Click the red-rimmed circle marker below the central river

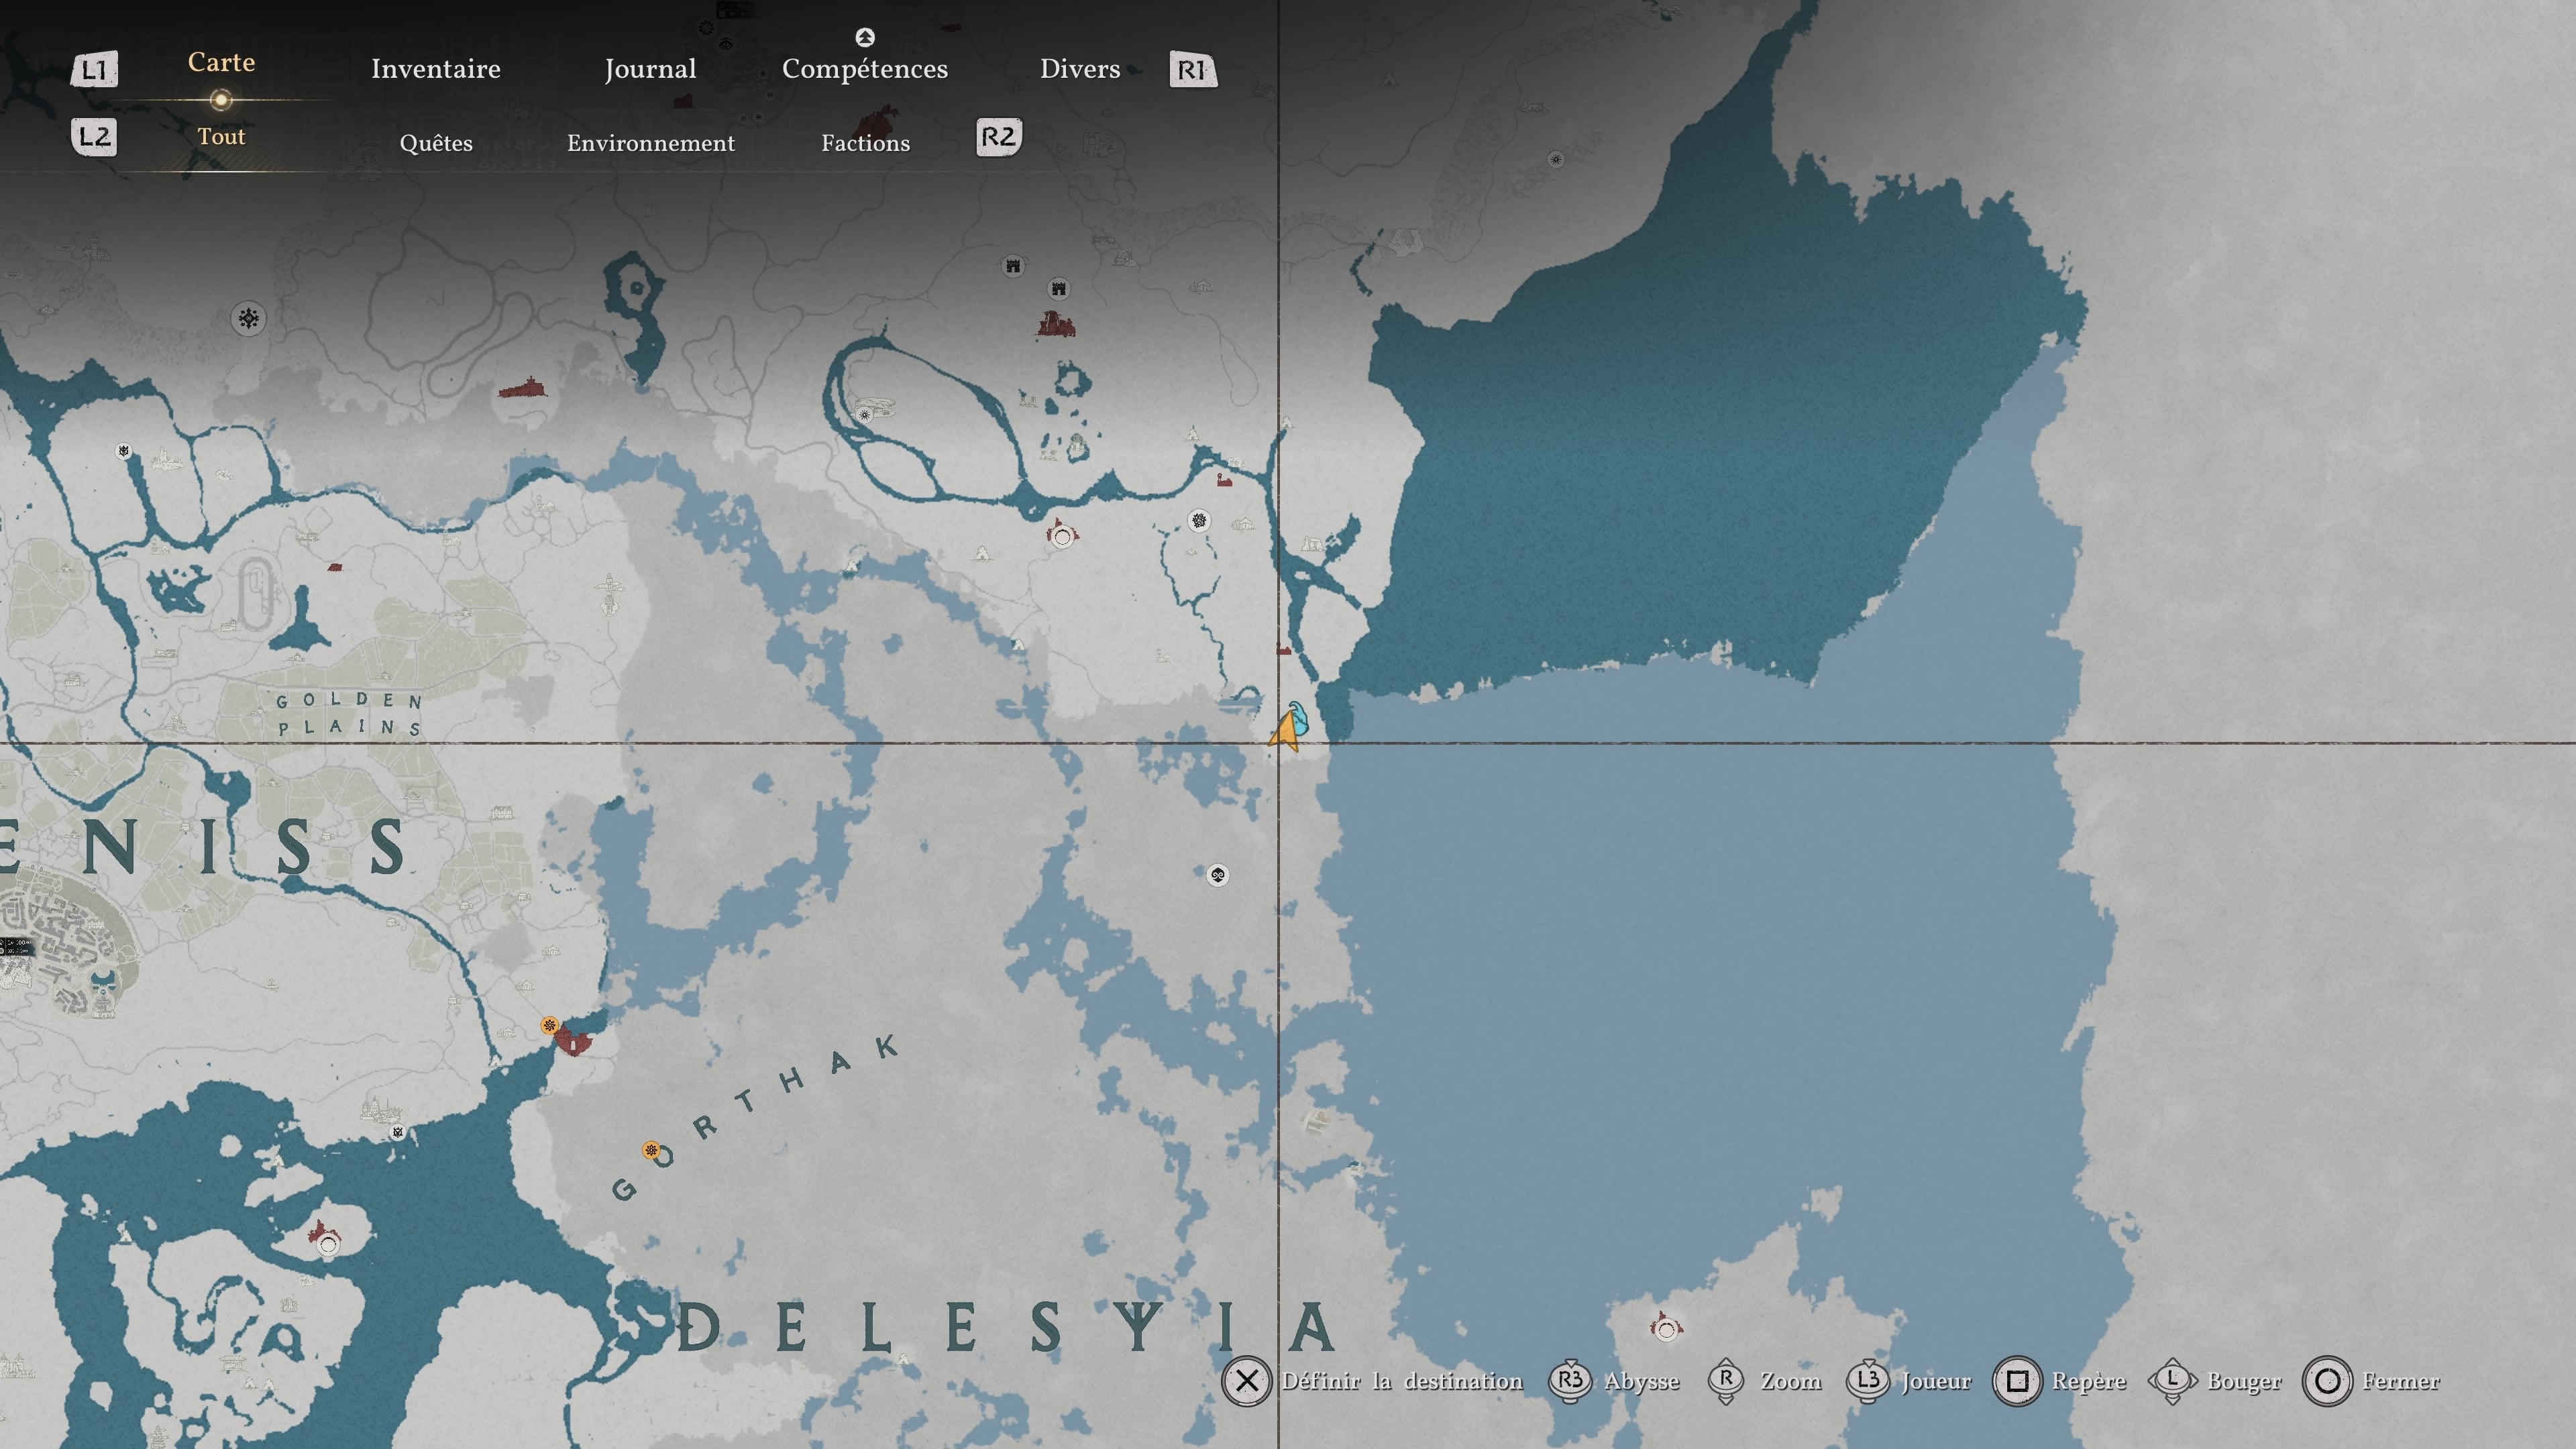pyautogui.click(x=1062, y=535)
